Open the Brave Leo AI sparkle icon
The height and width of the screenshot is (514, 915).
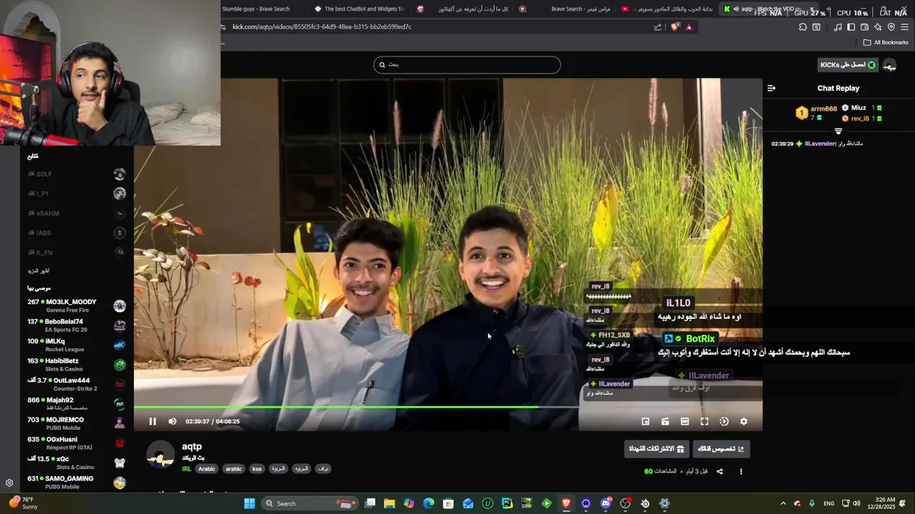878,27
